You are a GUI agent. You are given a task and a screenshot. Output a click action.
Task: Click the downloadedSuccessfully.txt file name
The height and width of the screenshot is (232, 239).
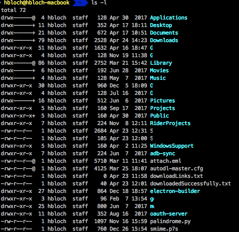click(191, 184)
